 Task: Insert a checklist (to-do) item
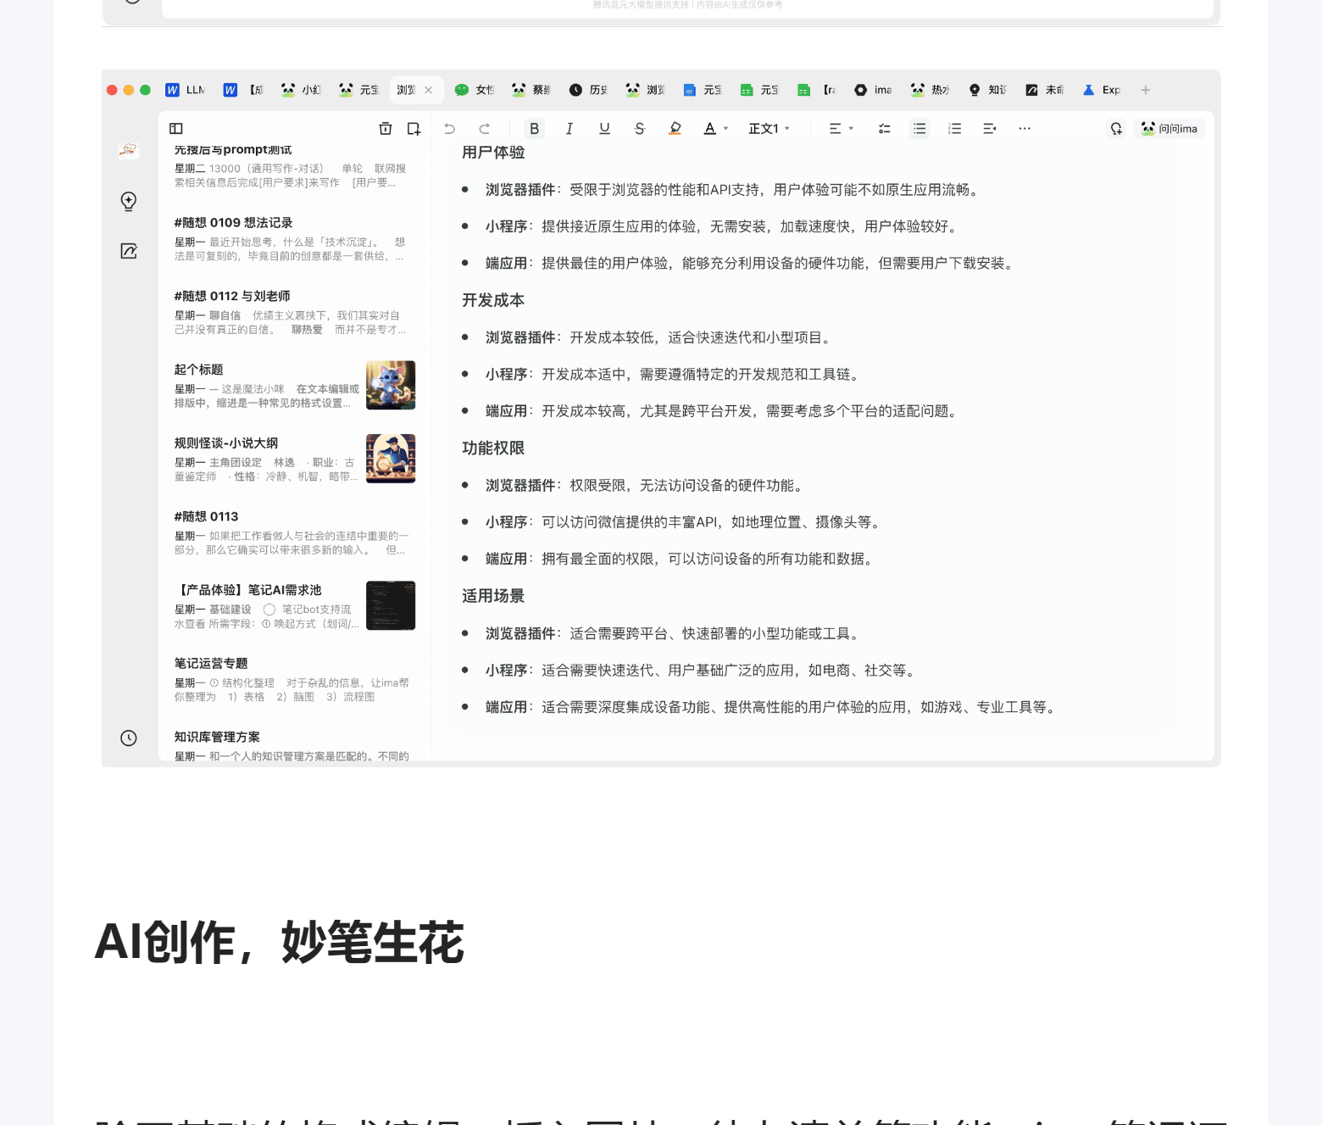click(884, 129)
